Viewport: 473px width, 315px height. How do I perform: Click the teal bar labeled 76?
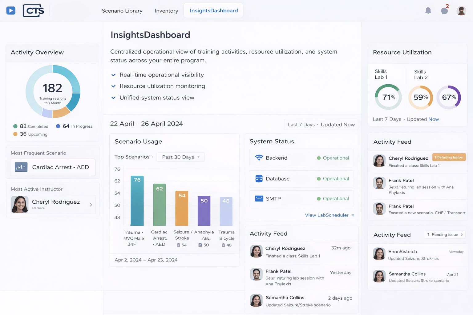(137, 201)
